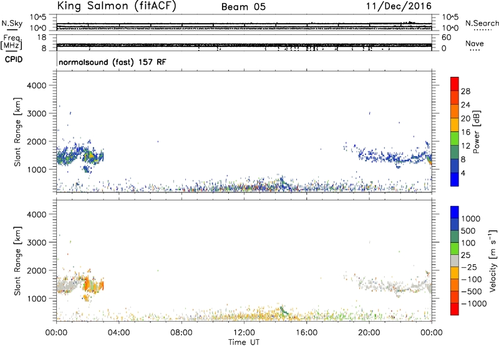499x346 pixels.
Task: Click the '4000' tick on the power panel
Action: click(x=36, y=86)
